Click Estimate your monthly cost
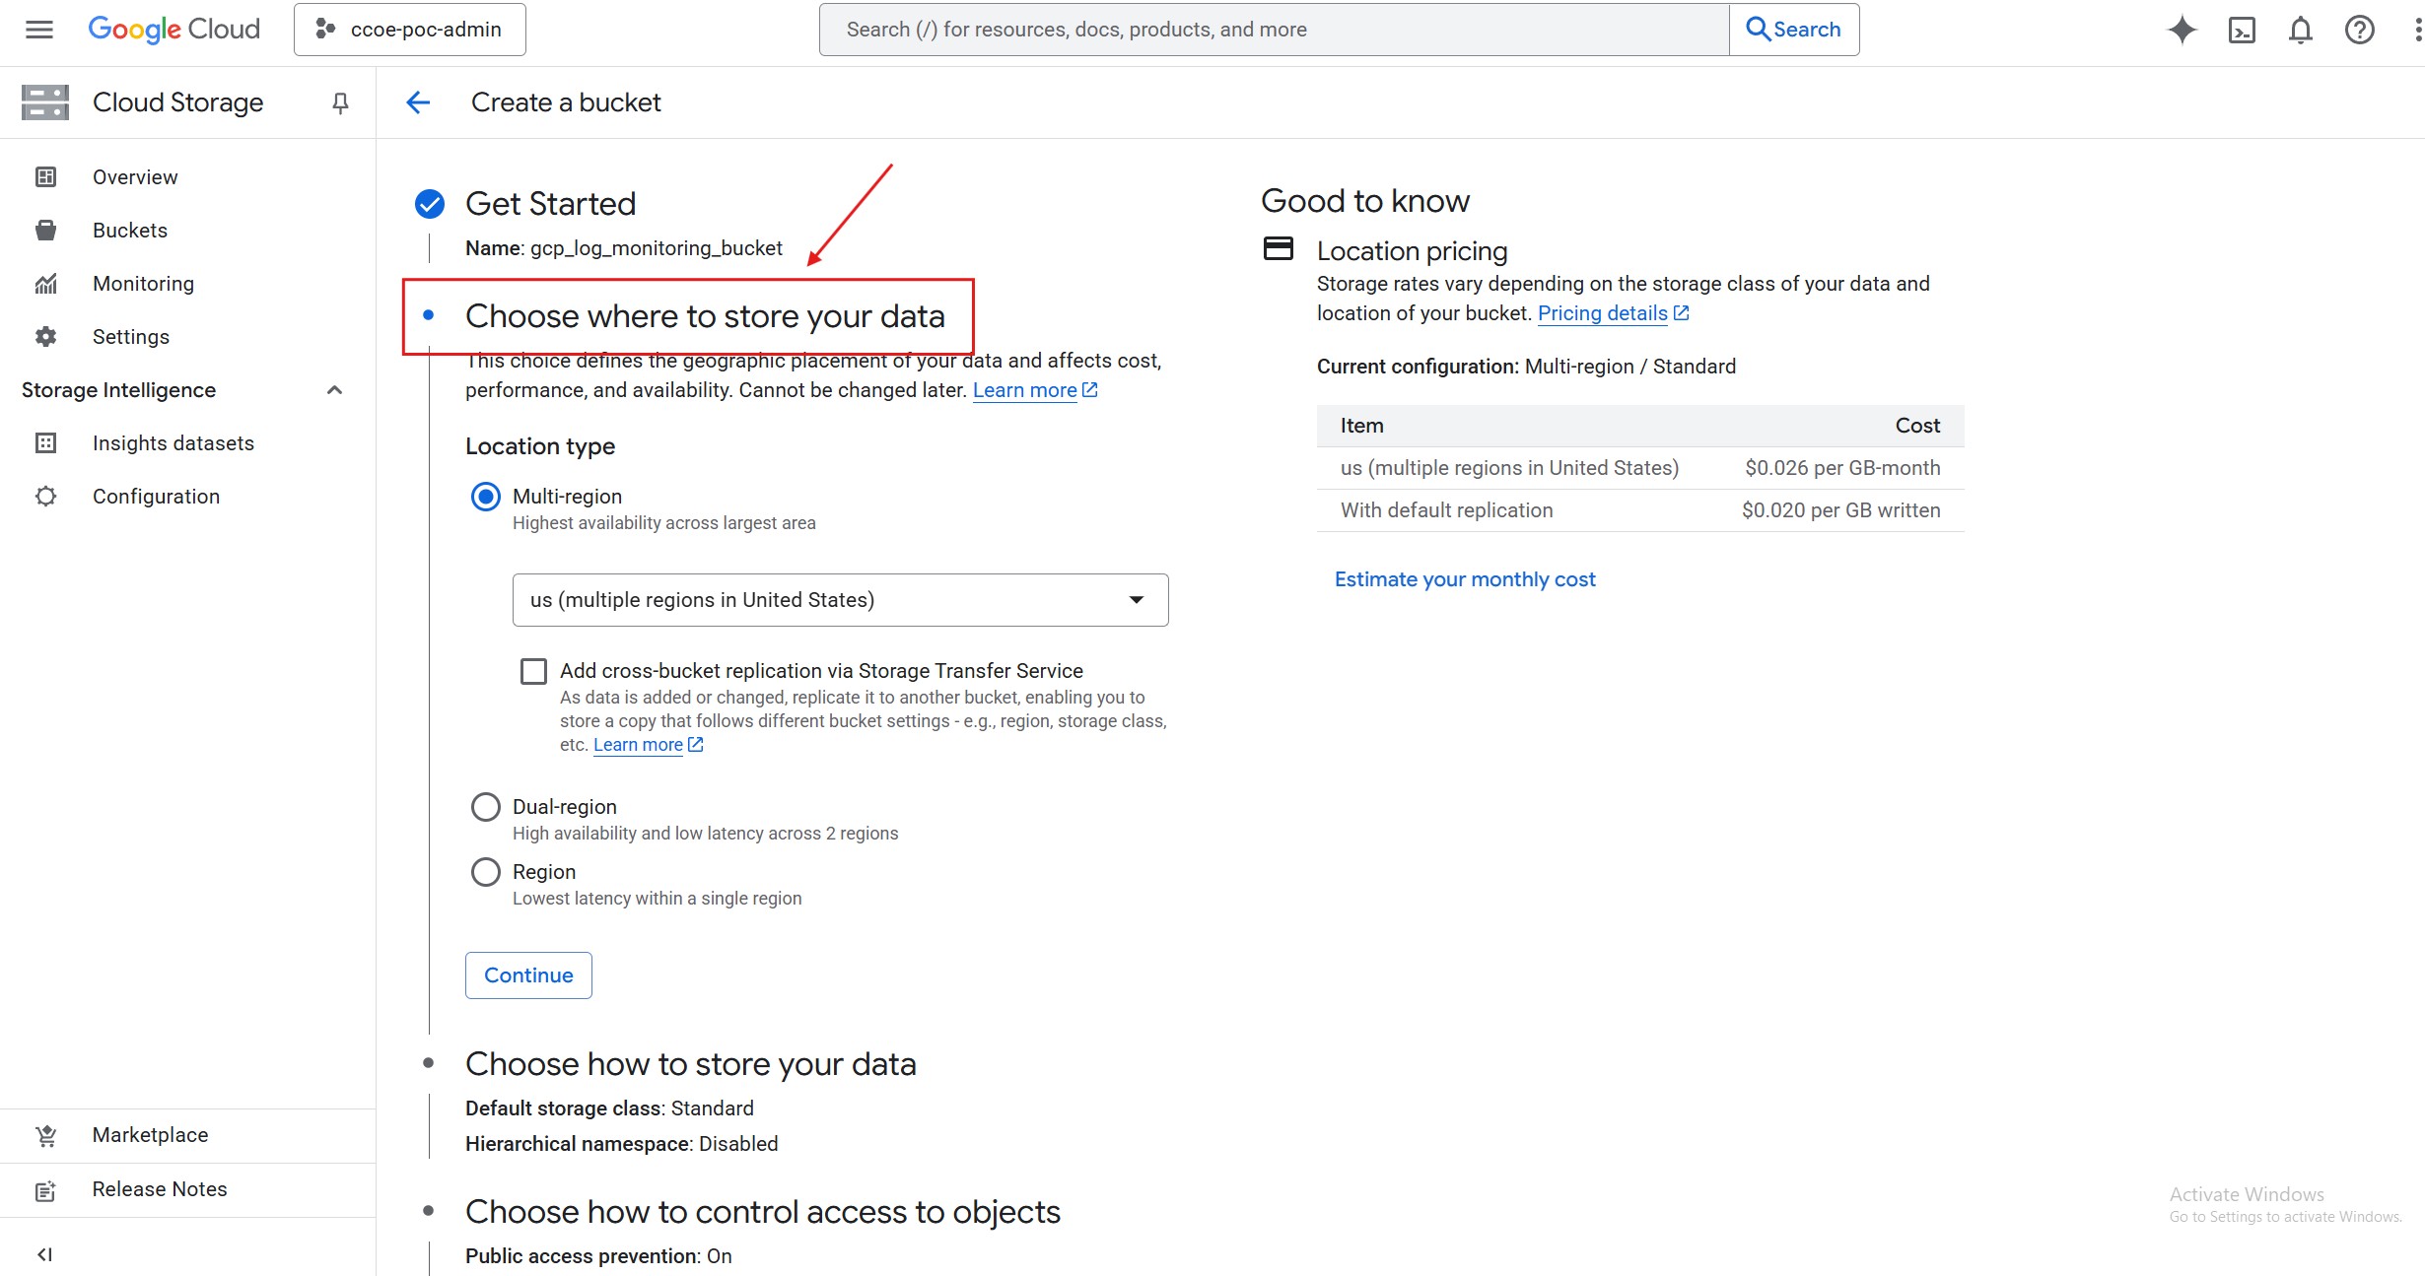2425x1276 pixels. tap(1465, 579)
